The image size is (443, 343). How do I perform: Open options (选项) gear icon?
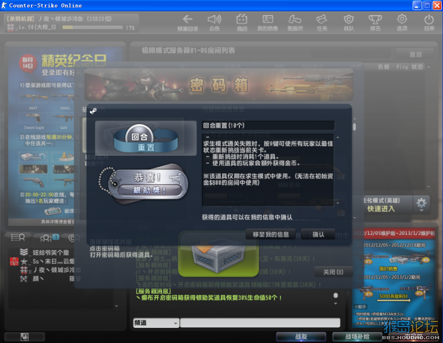(402, 23)
